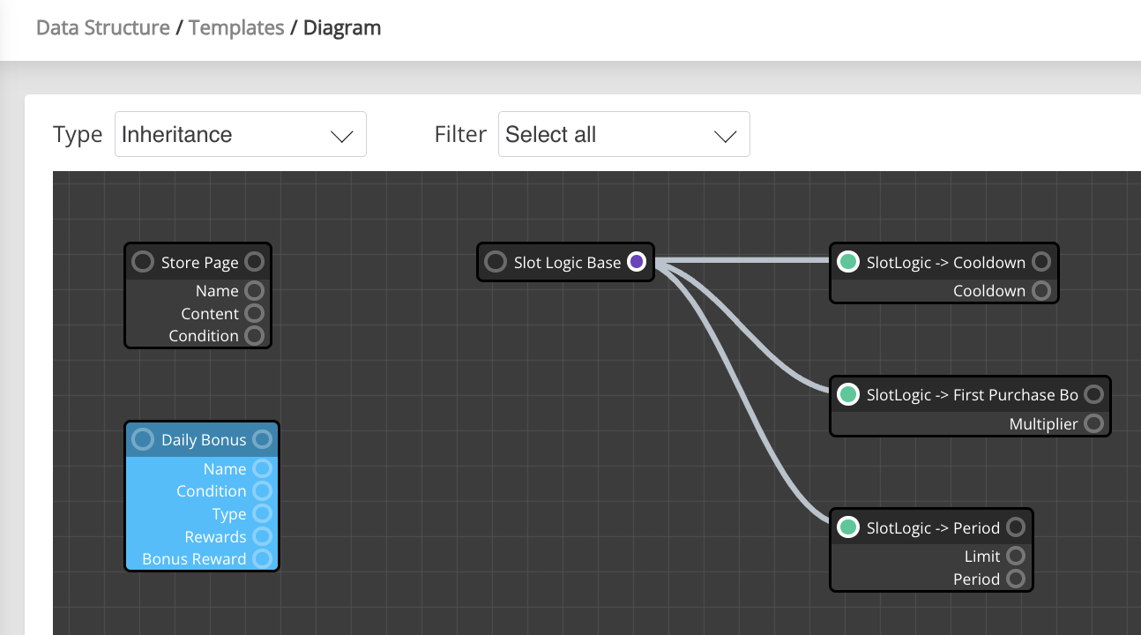Click the green port on First Purchase Bonus node

point(847,394)
